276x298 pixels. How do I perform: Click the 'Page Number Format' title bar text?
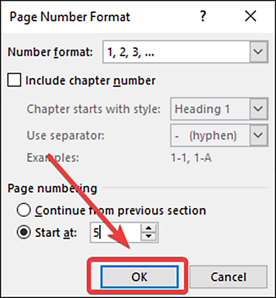70,17
